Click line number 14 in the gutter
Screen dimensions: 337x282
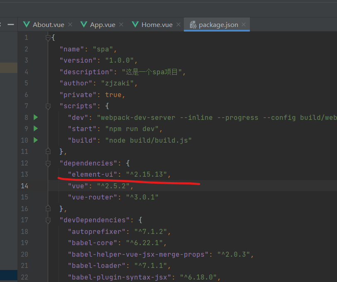coord(24,186)
